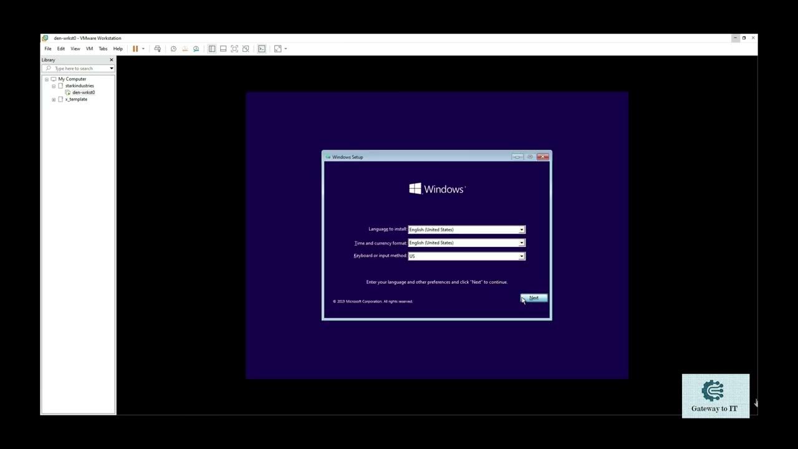Toggle the thumbnail bar view icon
Viewport: 798px width, 449px height.
[x=223, y=49]
